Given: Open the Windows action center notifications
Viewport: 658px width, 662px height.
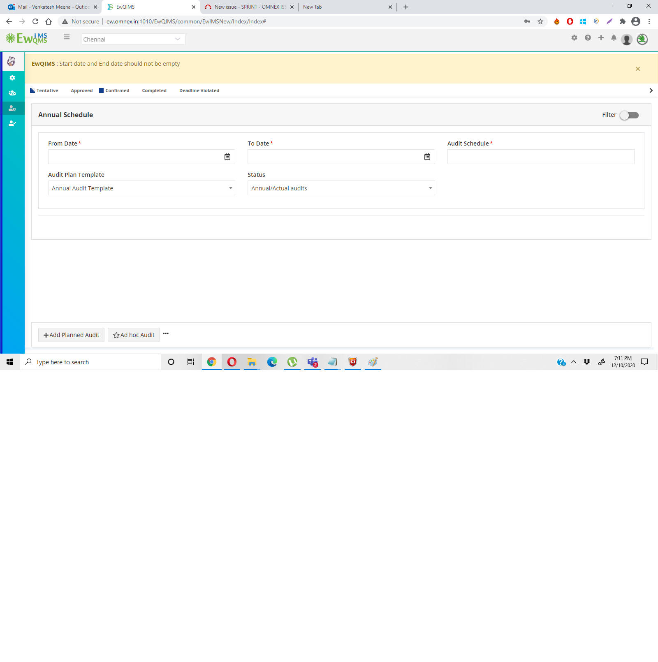Looking at the screenshot, I should coord(644,362).
